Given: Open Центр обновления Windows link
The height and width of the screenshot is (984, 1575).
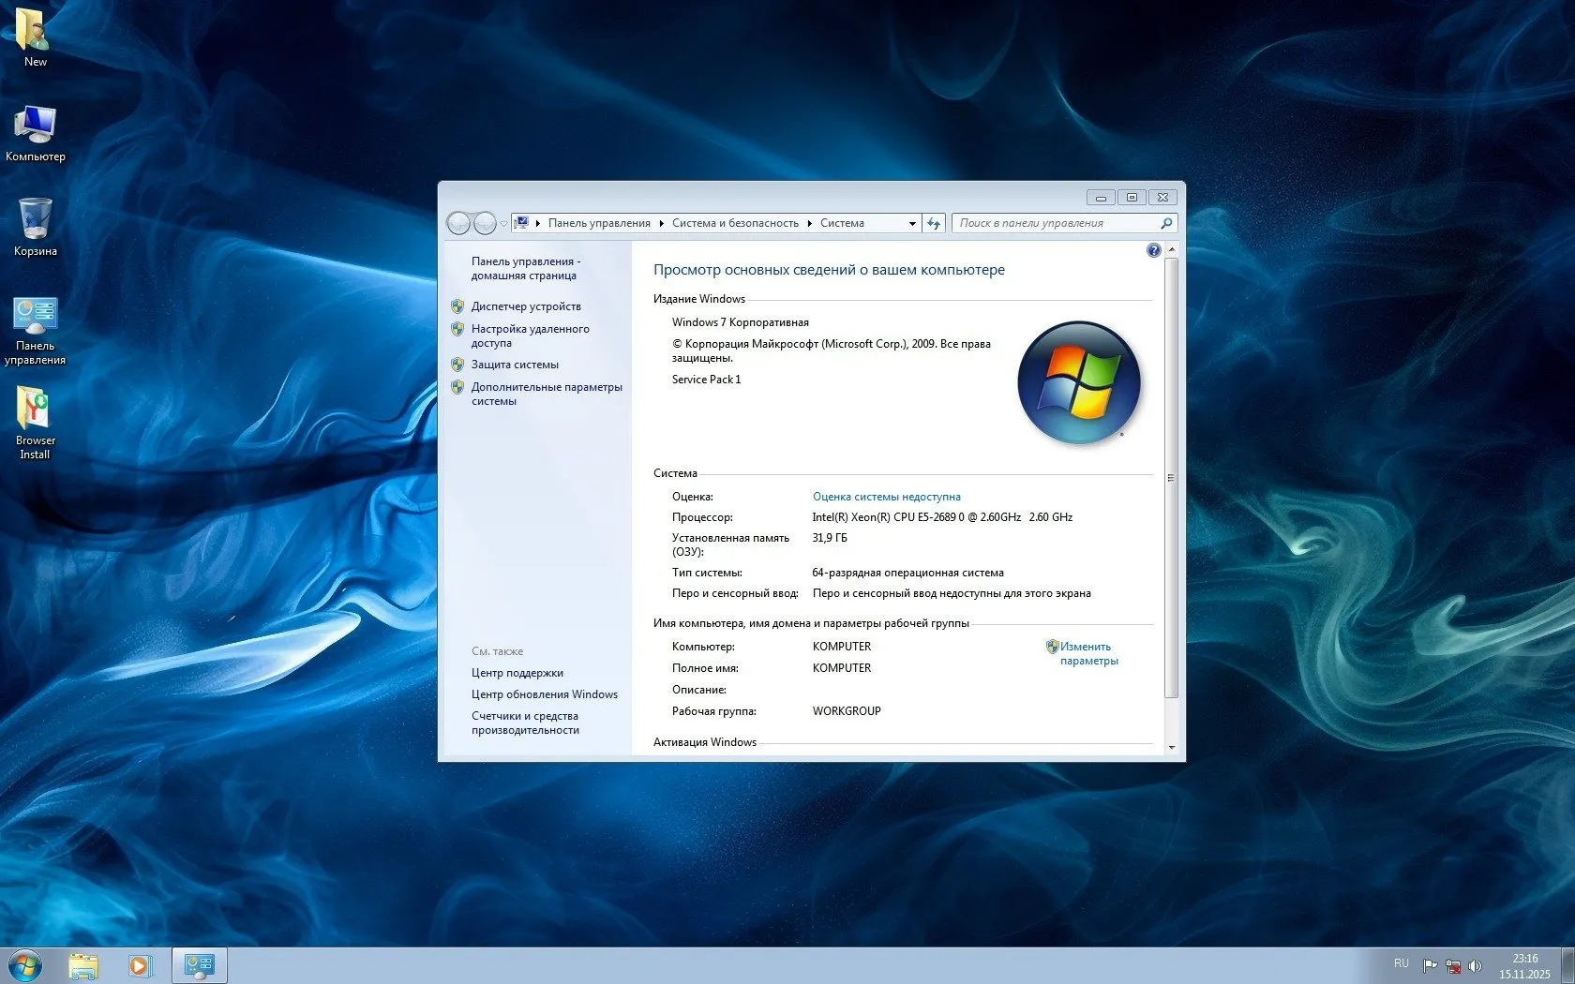Looking at the screenshot, I should pos(545,694).
